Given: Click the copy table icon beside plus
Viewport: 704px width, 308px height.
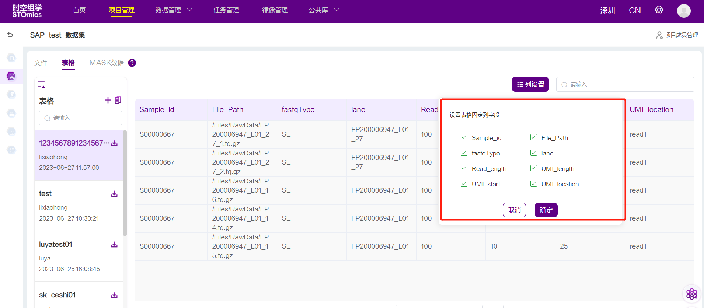Looking at the screenshot, I should click(118, 100).
